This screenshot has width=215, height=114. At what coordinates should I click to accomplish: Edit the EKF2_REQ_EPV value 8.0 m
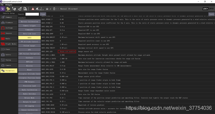(x=62, y=30)
